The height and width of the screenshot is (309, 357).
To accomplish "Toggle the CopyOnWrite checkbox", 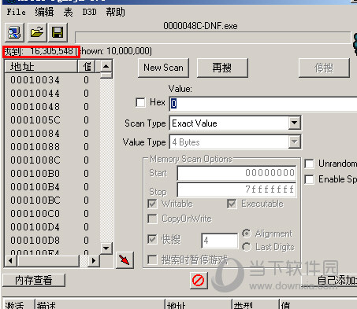I will 153,219.
